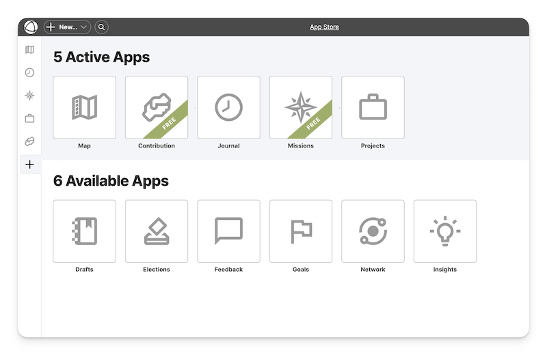Click the Map label under its tile
This screenshot has width=547, height=355.
[84, 145]
